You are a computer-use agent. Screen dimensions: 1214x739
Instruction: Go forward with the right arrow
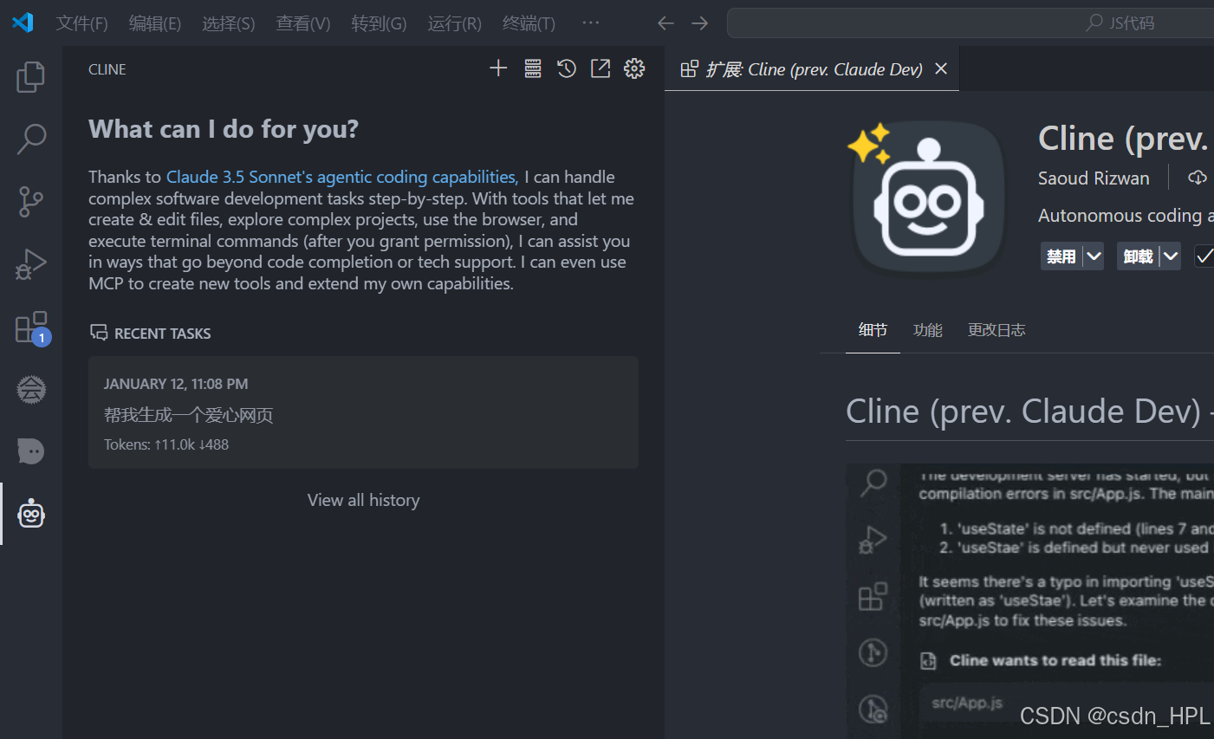coord(699,23)
